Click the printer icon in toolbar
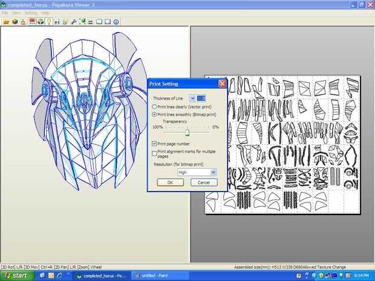 [x=90, y=22]
